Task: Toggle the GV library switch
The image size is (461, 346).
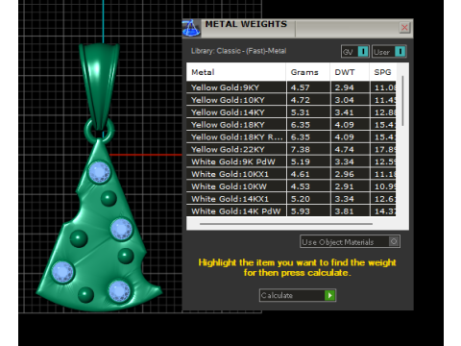Action: (355, 52)
